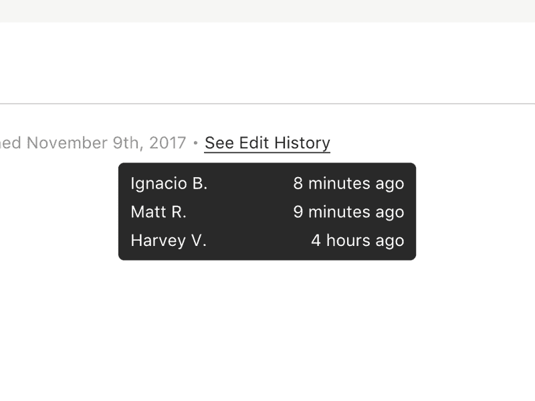Click the word History in the underlined link
The width and height of the screenshot is (535, 401).
click(x=302, y=143)
